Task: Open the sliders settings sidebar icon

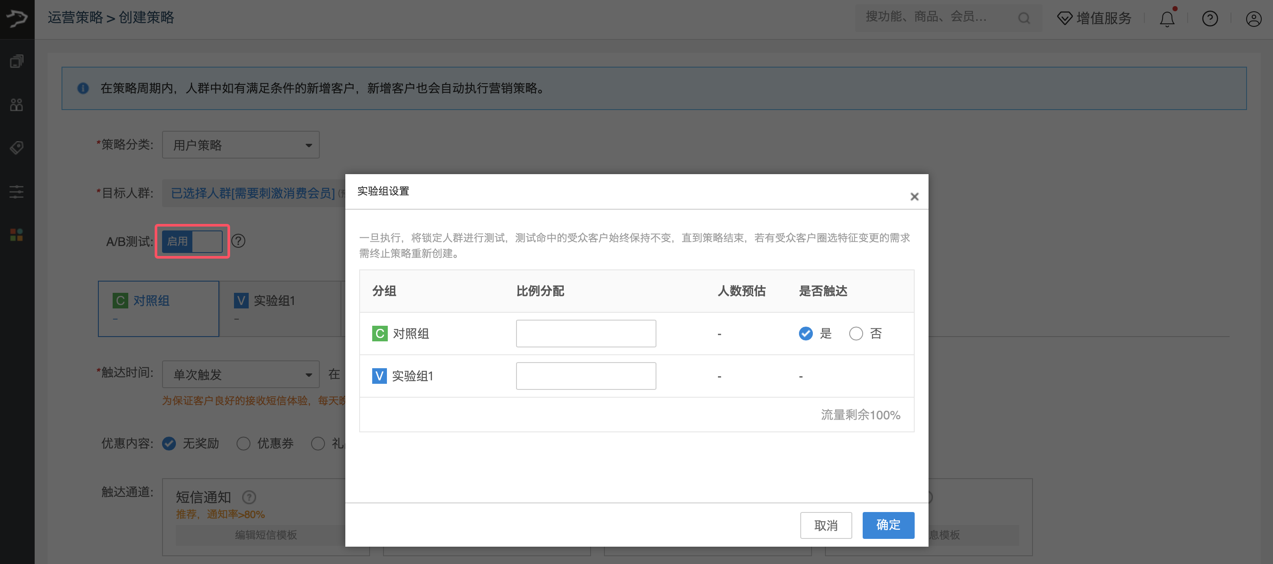Action: [17, 191]
